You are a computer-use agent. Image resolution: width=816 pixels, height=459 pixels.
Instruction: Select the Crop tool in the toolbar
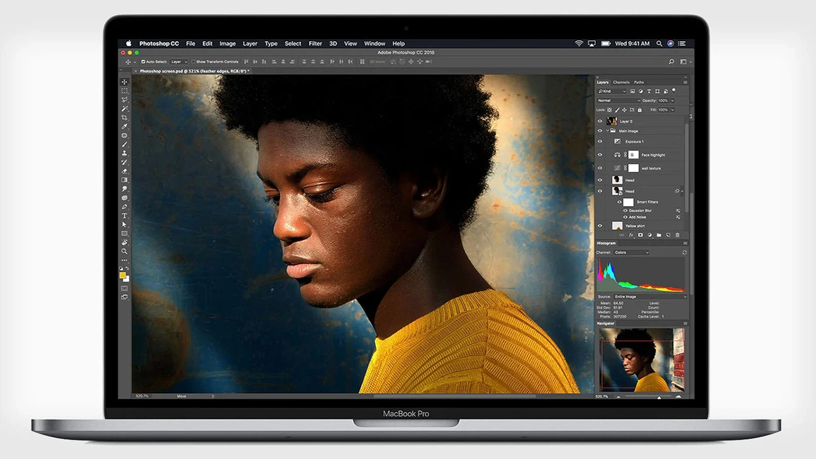[x=125, y=118]
